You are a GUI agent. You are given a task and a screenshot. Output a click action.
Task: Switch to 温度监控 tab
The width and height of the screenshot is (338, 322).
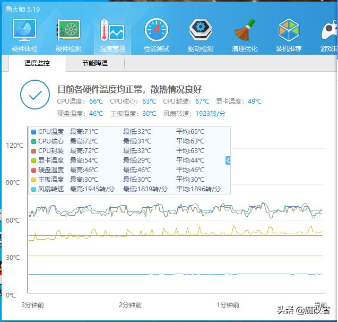37,63
